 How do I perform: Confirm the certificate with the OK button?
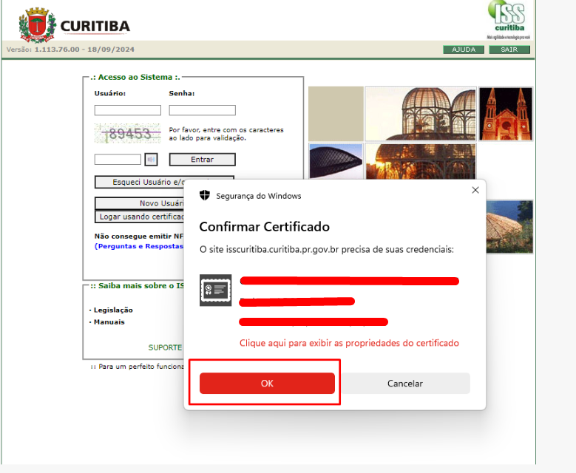267,383
